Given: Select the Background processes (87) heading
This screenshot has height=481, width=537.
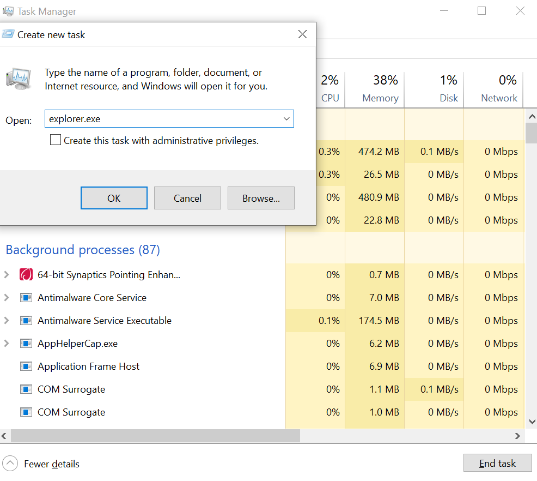Looking at the screenshot, I should click(83, 250).
